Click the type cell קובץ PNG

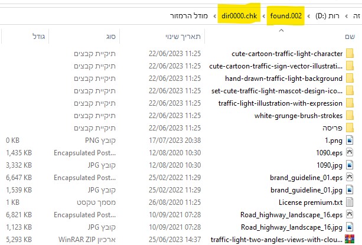100,141
